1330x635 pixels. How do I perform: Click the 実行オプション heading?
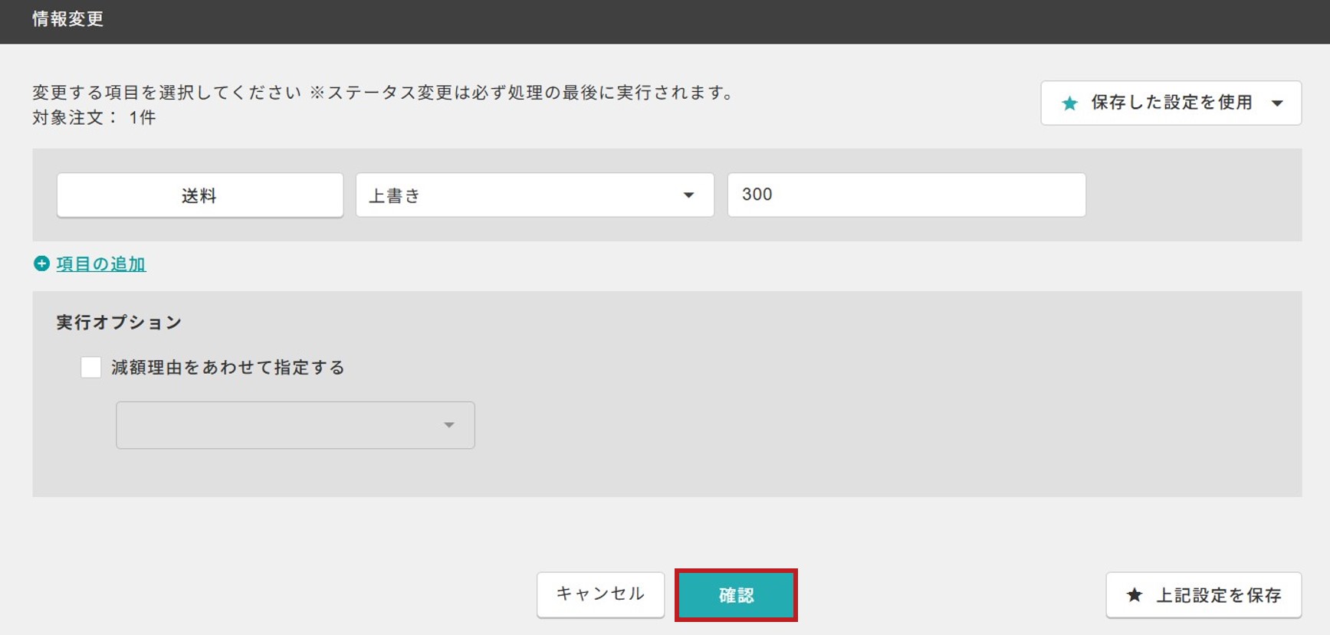119,322
